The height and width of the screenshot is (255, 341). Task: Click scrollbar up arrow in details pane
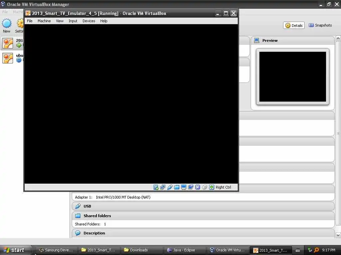pos(338,39)
